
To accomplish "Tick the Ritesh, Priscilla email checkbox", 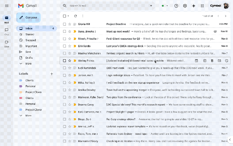I will 64,39.
